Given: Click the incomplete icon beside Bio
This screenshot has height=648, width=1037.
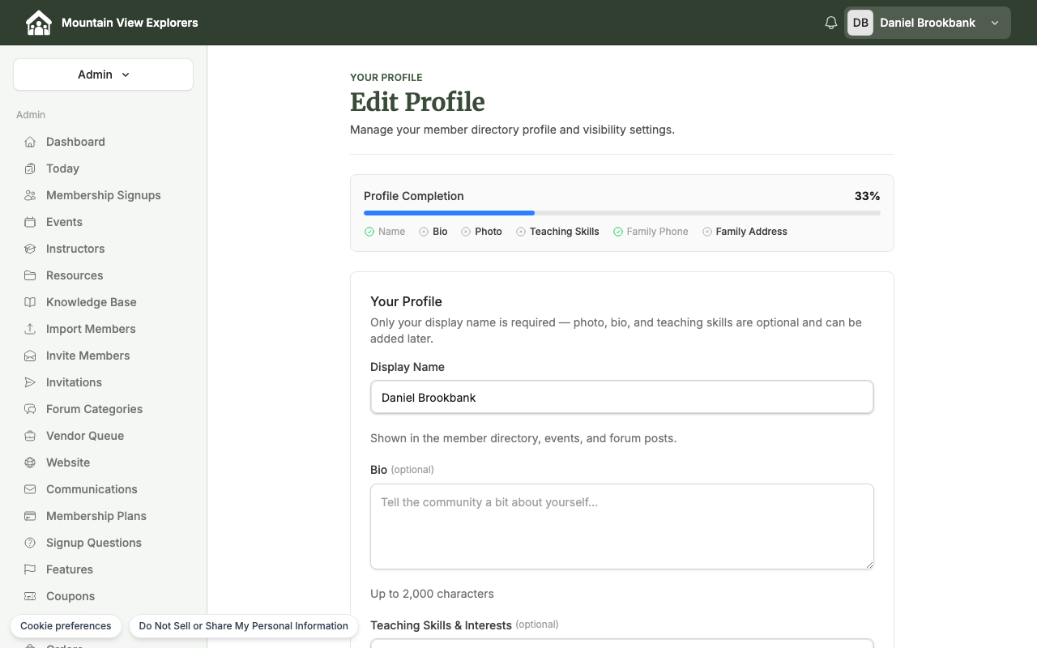Looking at the screenshot, I should 424,232.
